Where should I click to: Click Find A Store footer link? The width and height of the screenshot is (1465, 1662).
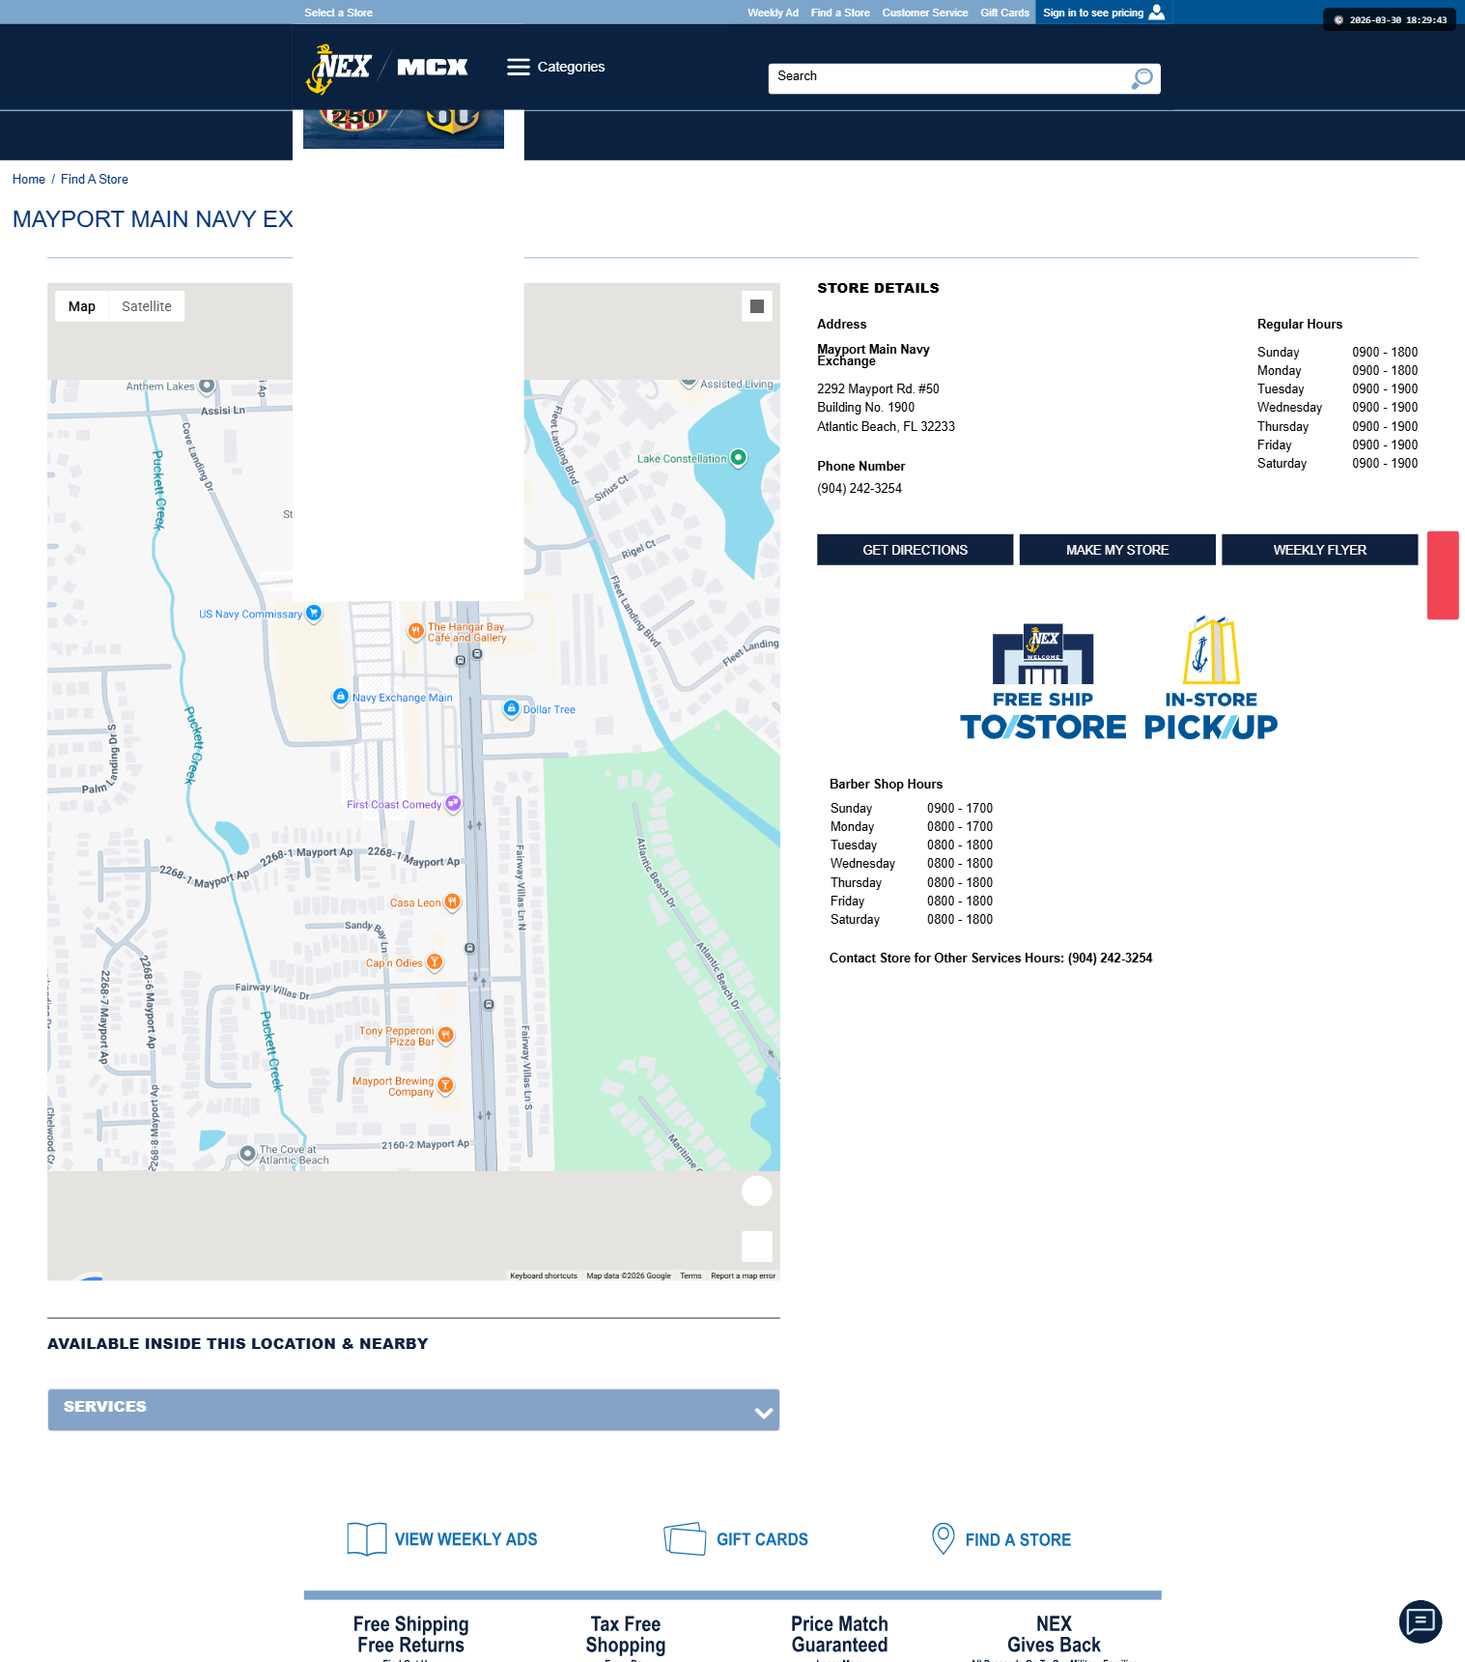click(1018, 1540)
